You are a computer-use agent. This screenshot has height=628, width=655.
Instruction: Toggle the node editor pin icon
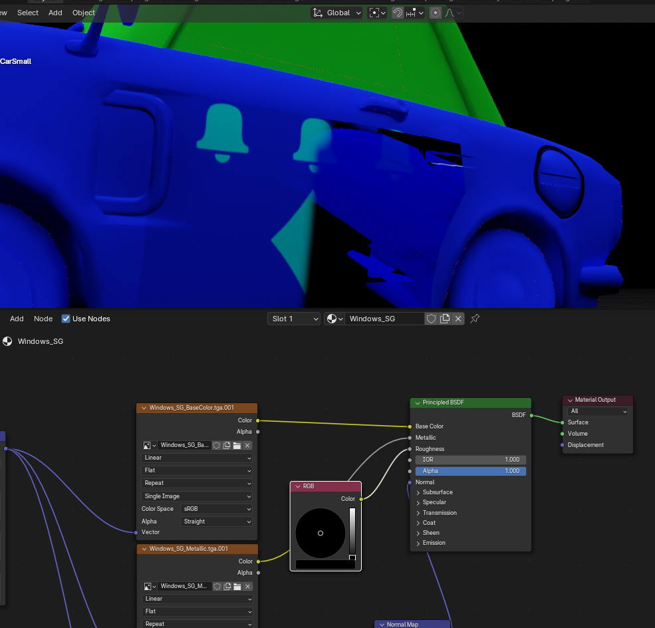475,319
